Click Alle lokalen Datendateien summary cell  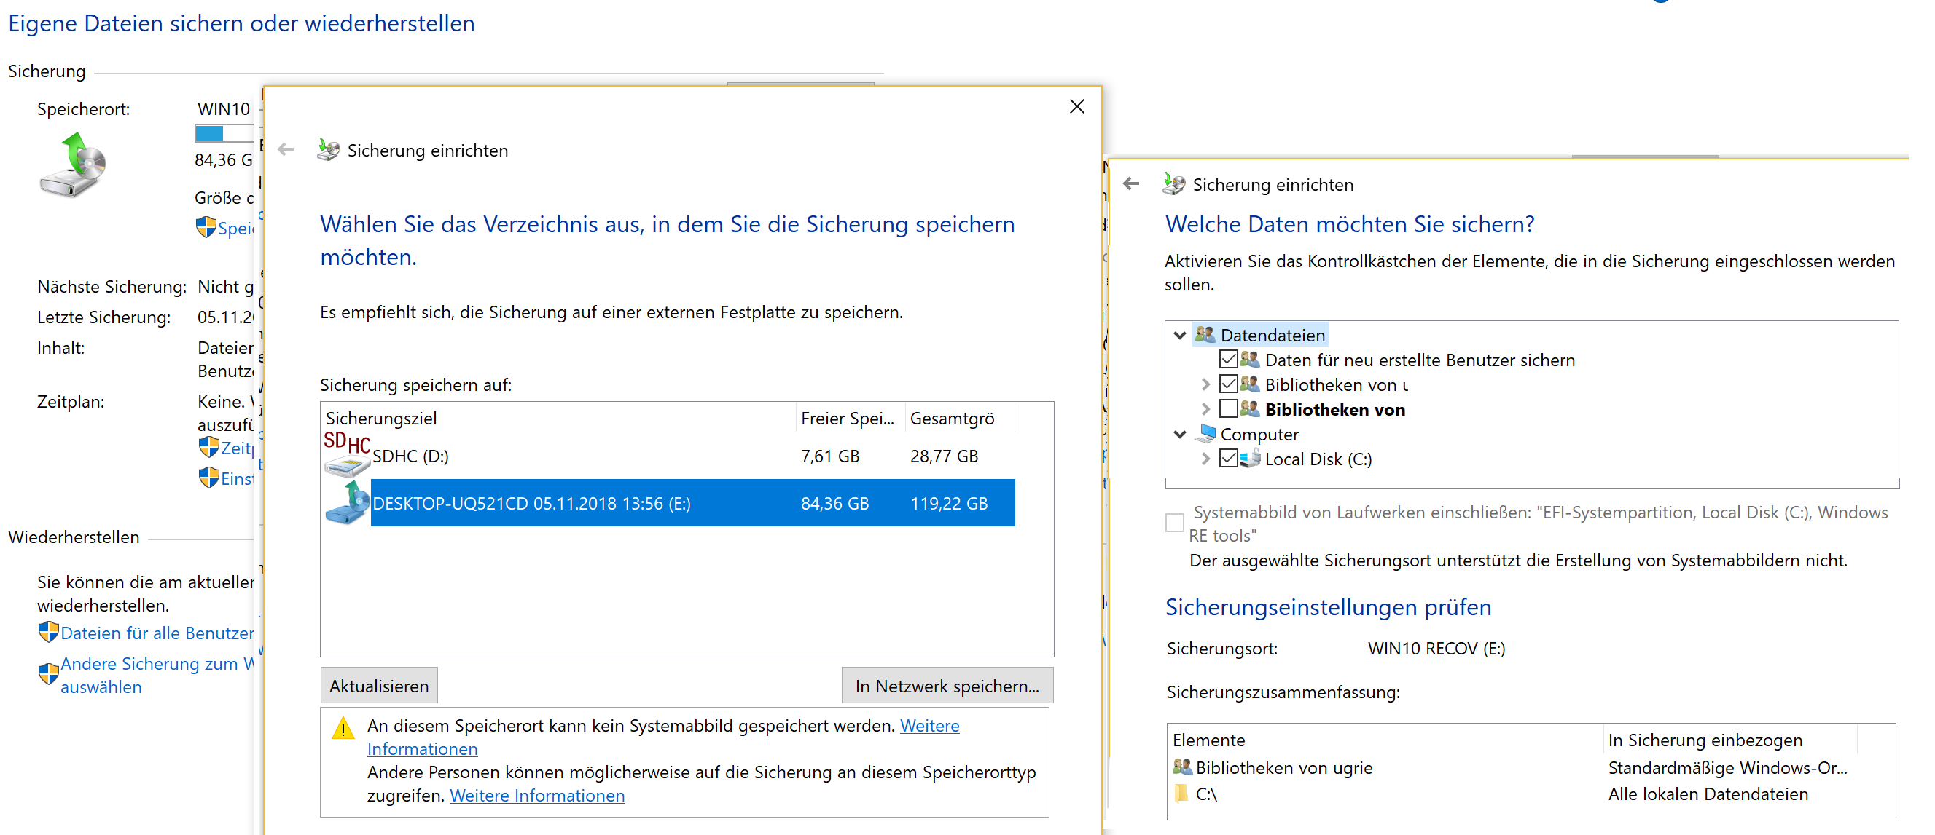pos(1708,793)
